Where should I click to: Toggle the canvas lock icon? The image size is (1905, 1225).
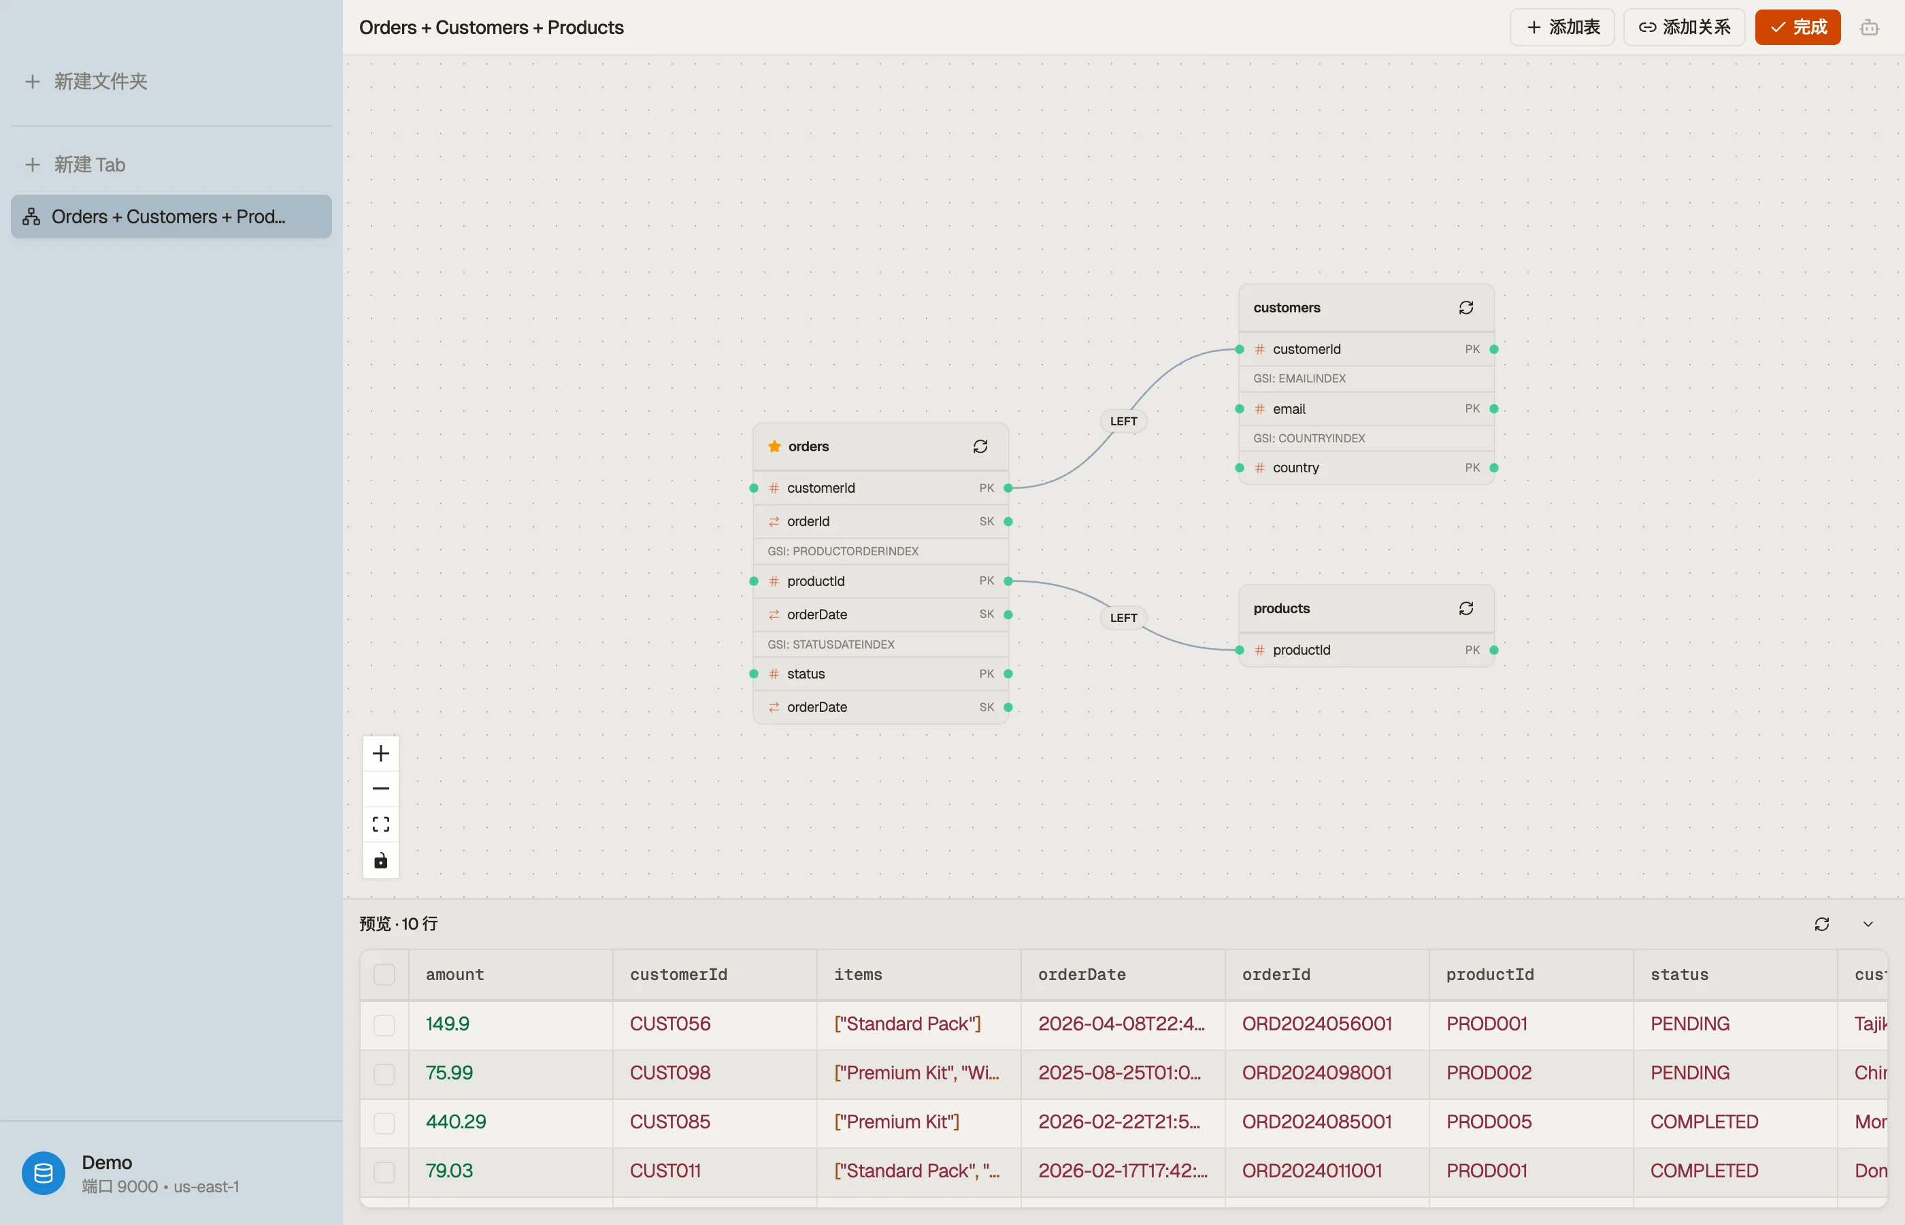pyautogui.click(x=381, y=861)
